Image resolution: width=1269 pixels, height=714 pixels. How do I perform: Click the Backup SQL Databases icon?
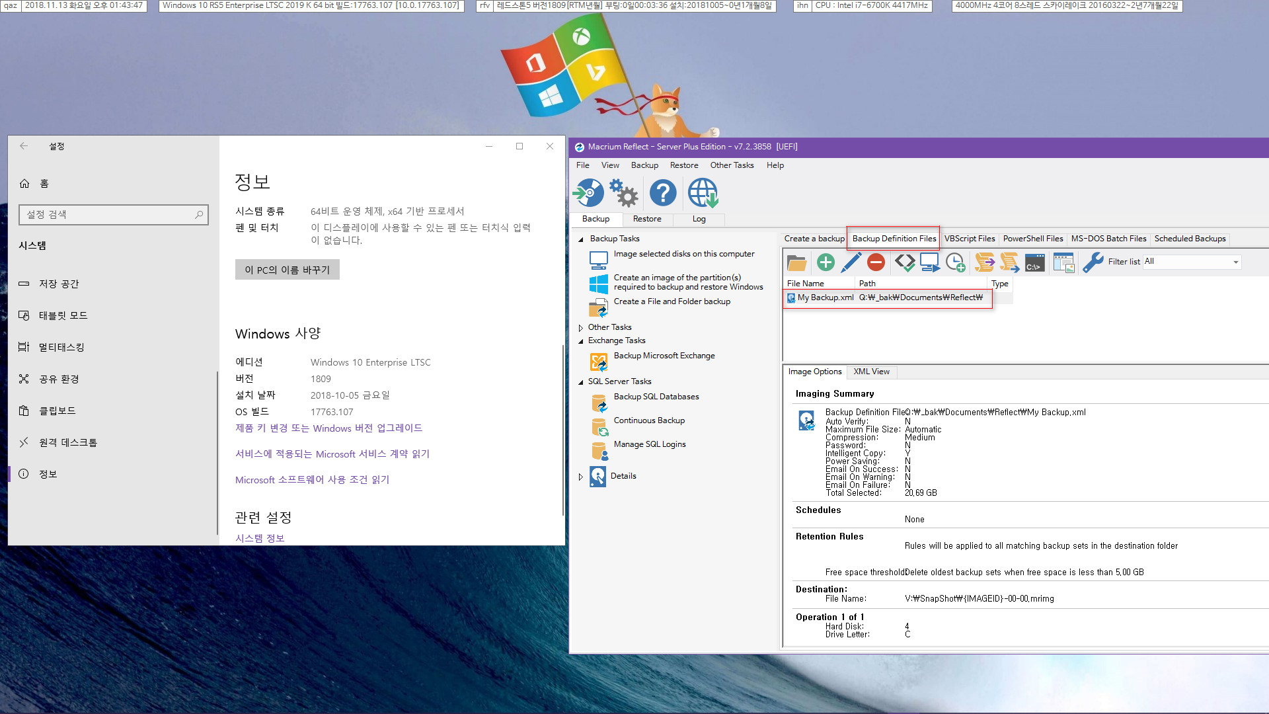point(599,403)
